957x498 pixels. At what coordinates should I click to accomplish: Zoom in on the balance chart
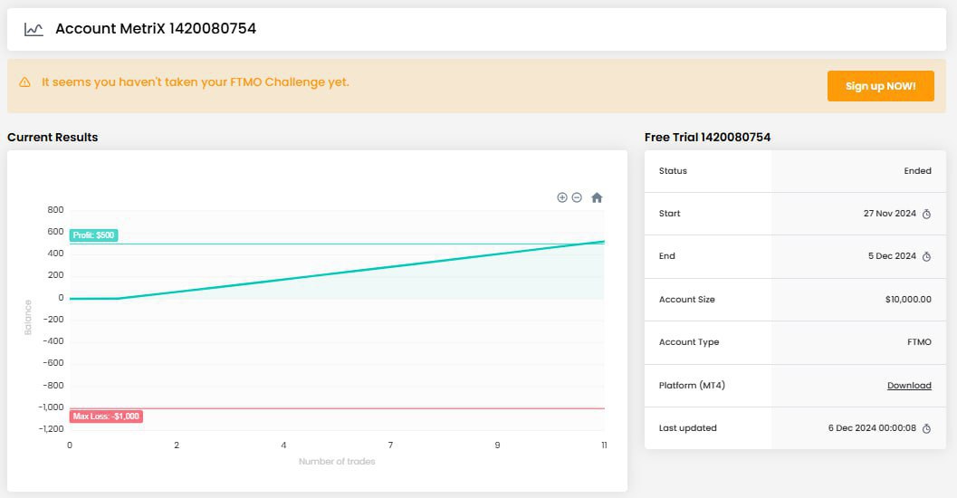point(561,197)
